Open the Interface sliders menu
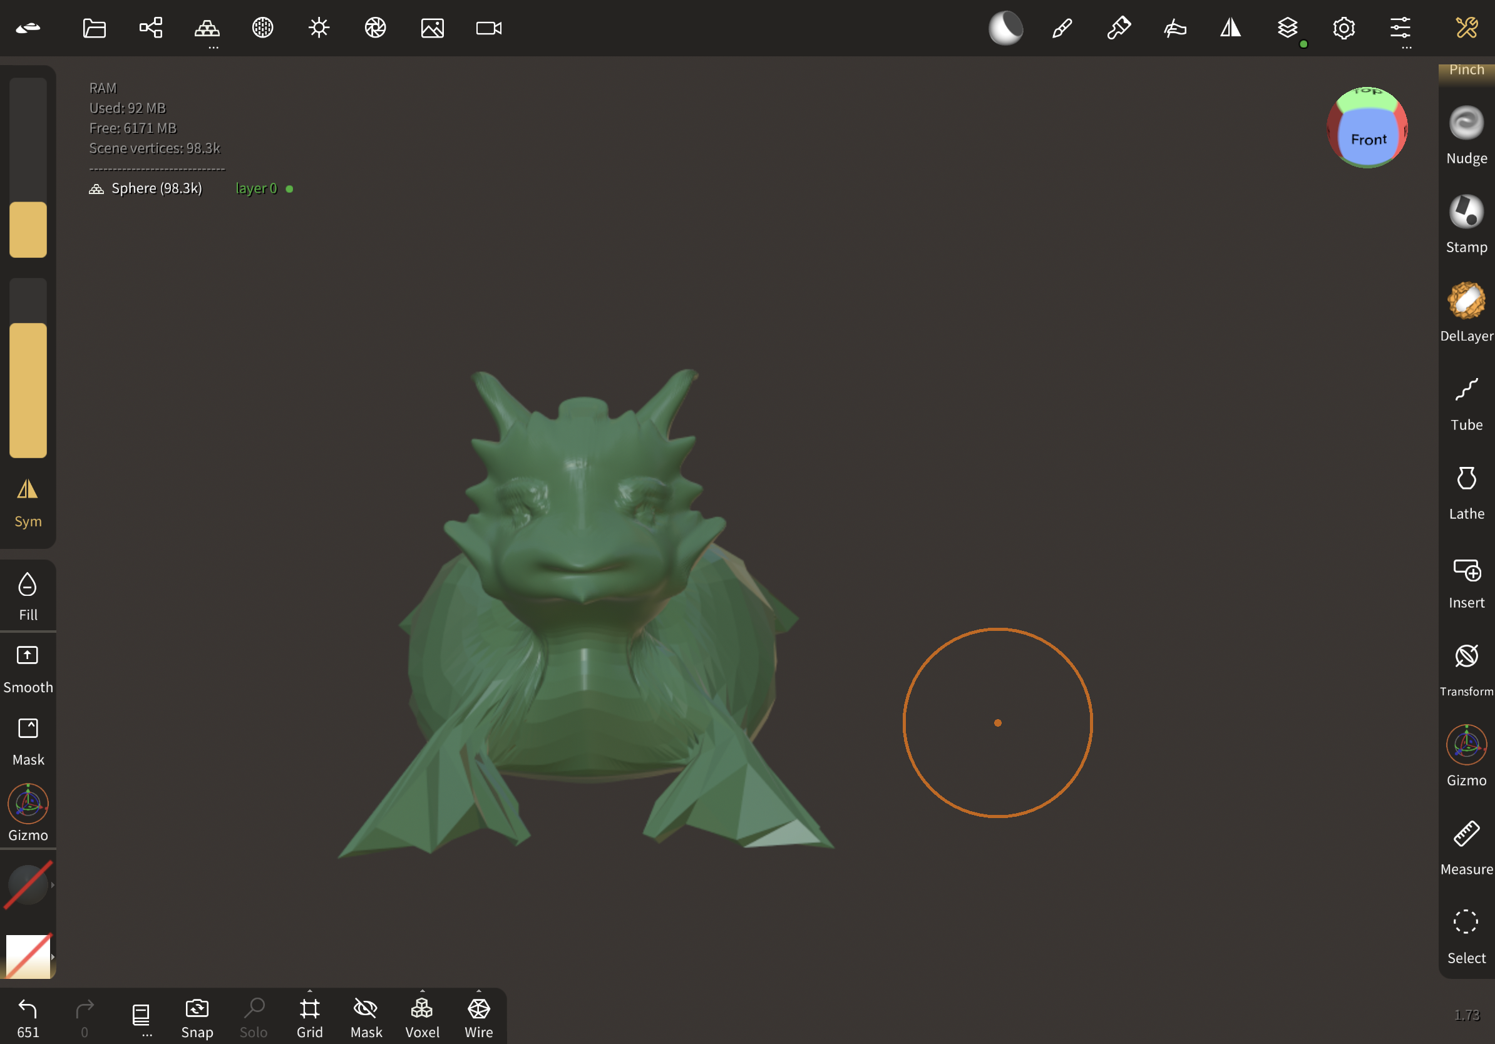This screenshot has height=1044, width=1495. tap(1400, 28)
